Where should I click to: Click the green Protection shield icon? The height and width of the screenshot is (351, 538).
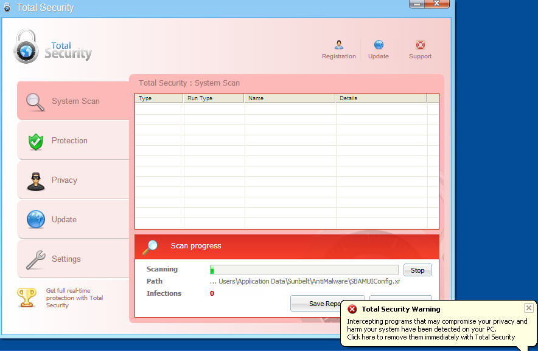click(36, 141)
